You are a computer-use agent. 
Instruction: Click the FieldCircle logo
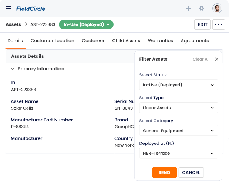(x=30, y=9)
